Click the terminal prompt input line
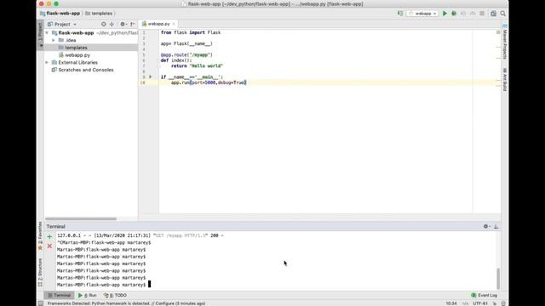The image size is (545, 306). [103, 285]
